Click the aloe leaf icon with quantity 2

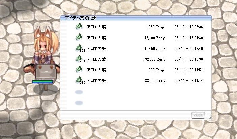click(79, 70)
